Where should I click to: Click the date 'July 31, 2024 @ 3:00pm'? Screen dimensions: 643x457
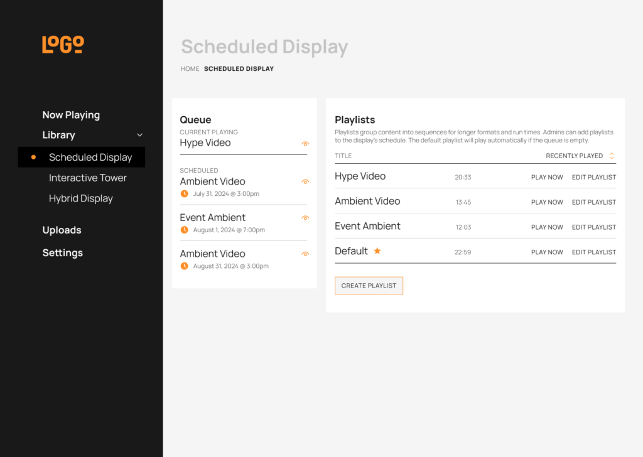coord(226,194)
